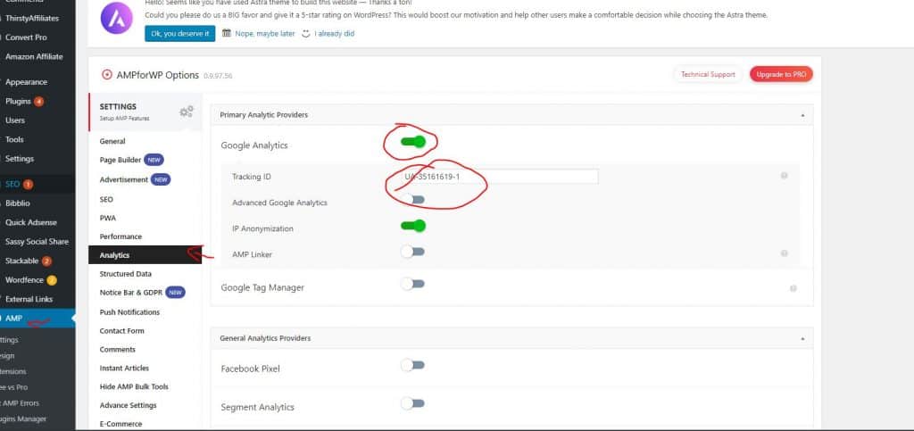The height and width of the screenshot is (431, 914).
Task: Collapse the Primary Analytic Providers section
Action: (802, 115)
